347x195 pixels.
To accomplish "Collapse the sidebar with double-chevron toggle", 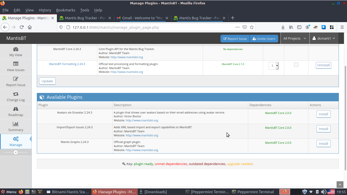I will click(x=16, y=152).
